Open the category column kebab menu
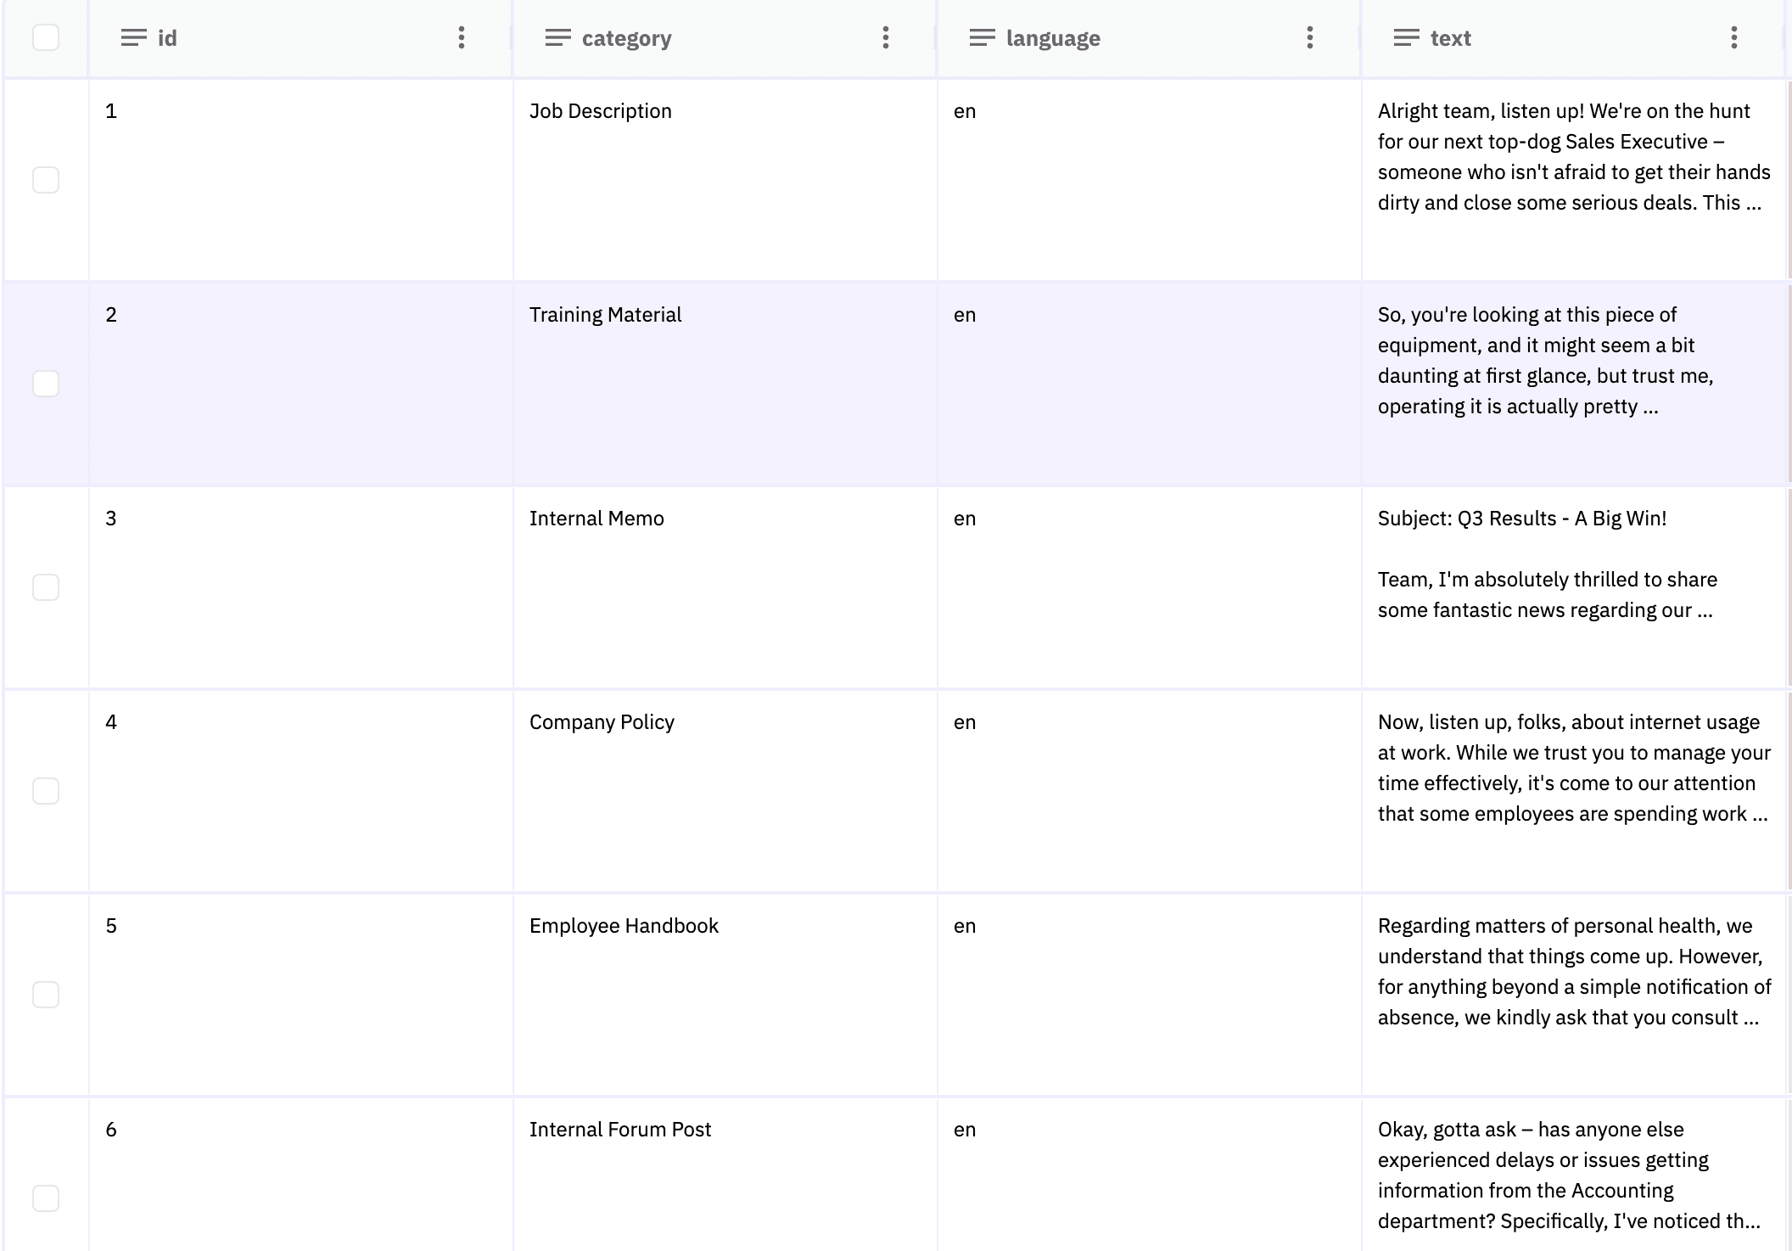The height and width of the screenshot is (1251, 1792). tap(885, 37)
